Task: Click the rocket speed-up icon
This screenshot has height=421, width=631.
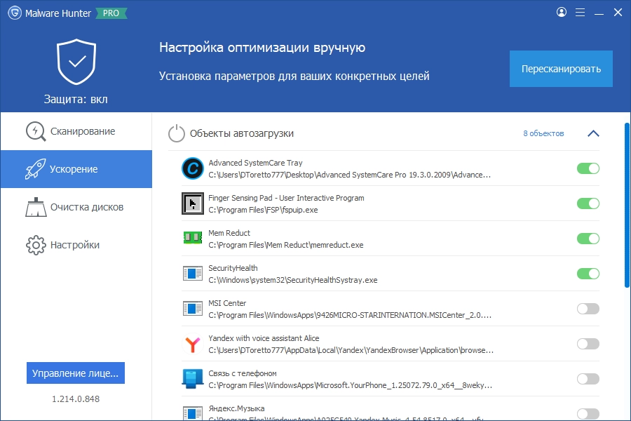Action: 36,169
